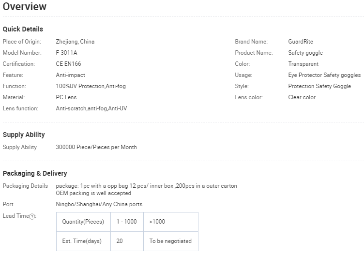Image resolution: width=364 pixels, height=257 pixels.
Task: Click the Quantity(Pieces) table header cell
Action: pyautogui.click(x=83, y=222)
